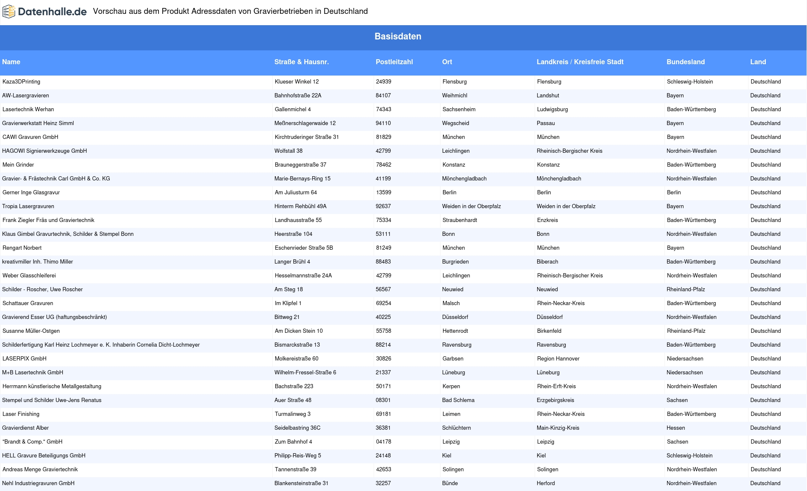Select Tropia Lasergravuren name cell
The height and width of the screenshot is (491, 807).
coord(28,206)
